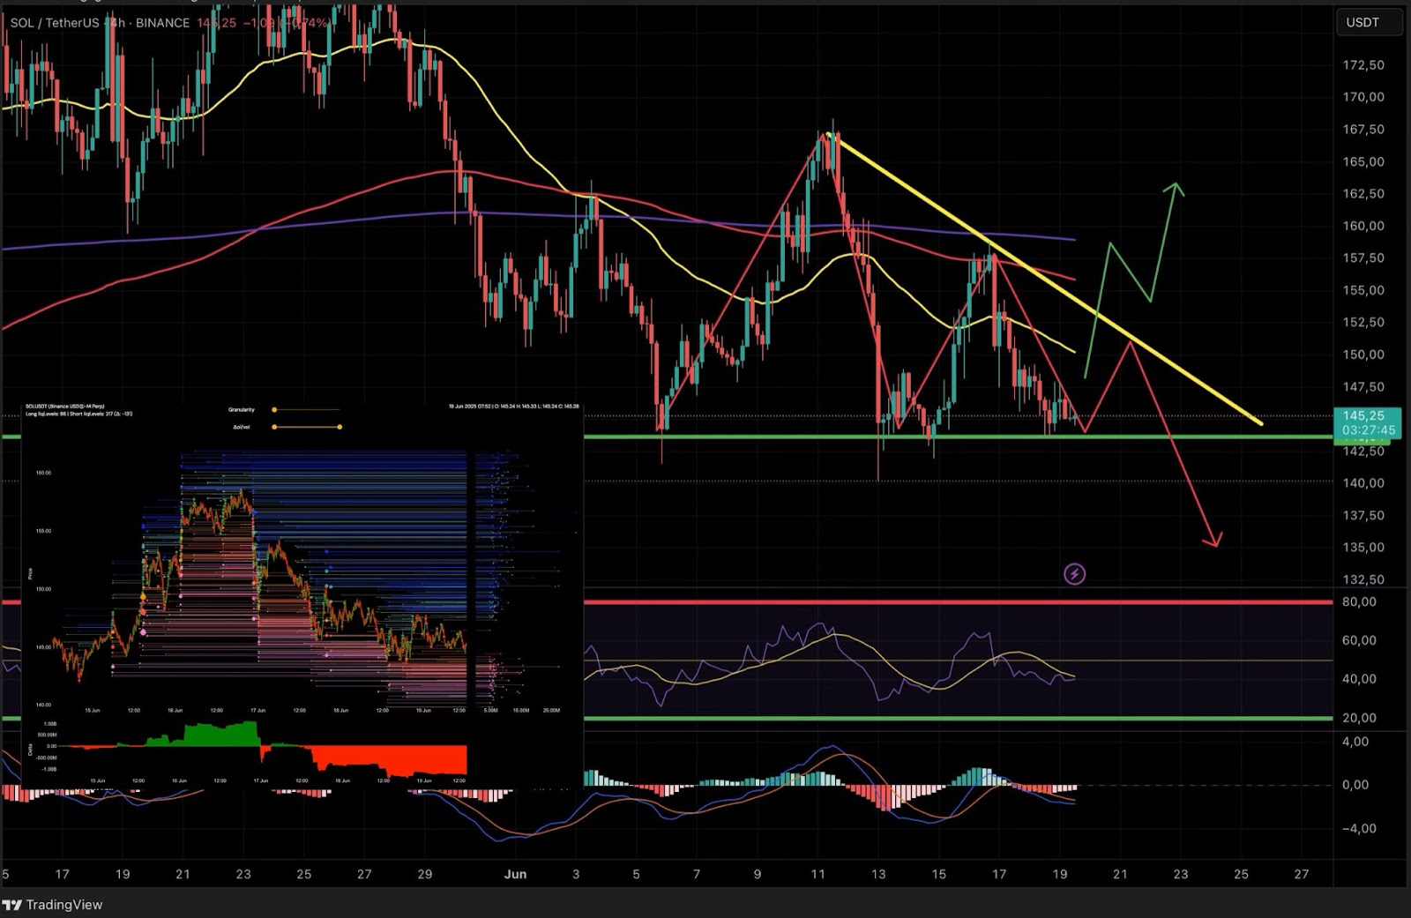This screenshot has width=1411, height=918.
Task: Click the 15.00M volume label in inset
Action: (x=521, y=710)
